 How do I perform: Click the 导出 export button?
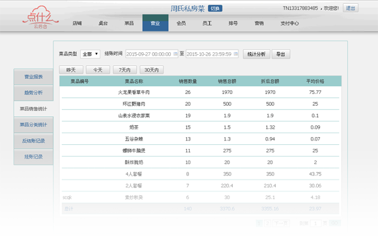pyautogui.click(x=281, y=54)
